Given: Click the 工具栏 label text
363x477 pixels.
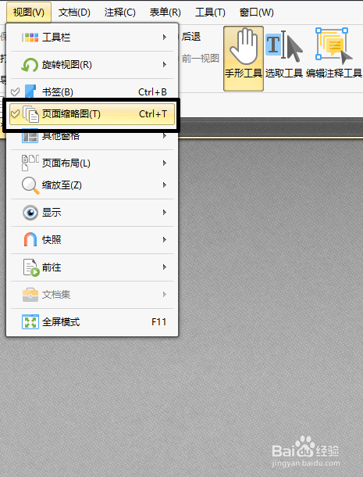Looking at the screenshot, I should 56,38.
